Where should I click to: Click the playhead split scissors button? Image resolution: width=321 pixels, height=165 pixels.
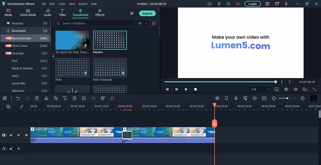214,123
